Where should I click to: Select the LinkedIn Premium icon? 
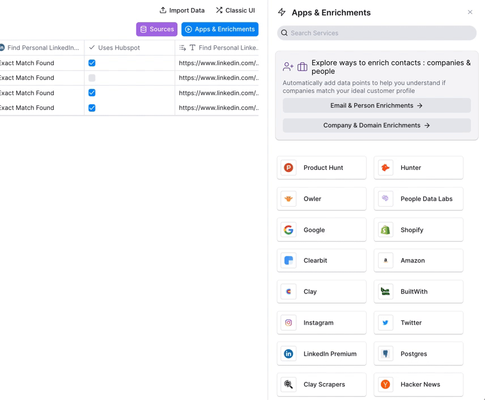[288, 354]
